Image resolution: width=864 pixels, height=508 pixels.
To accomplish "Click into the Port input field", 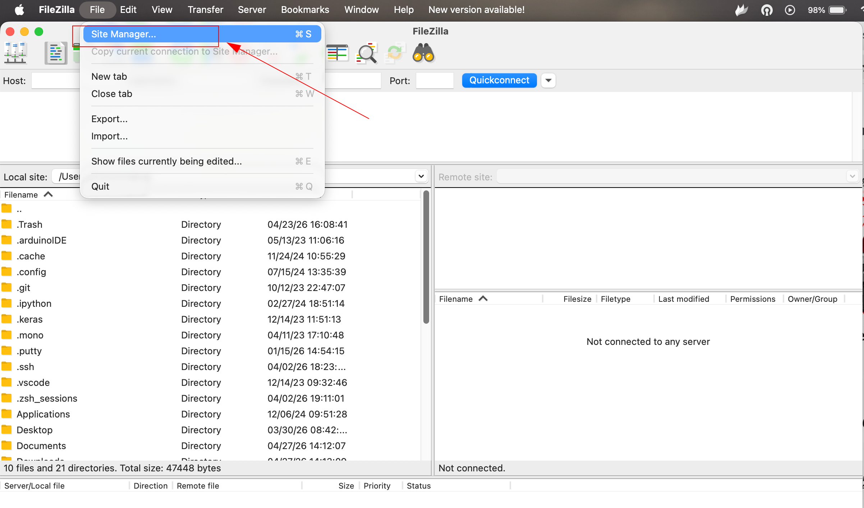I will pos(434,80).
